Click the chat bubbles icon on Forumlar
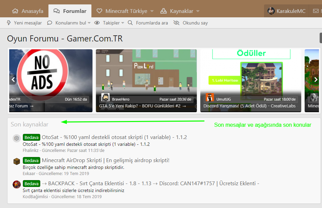 pos(57,11)
